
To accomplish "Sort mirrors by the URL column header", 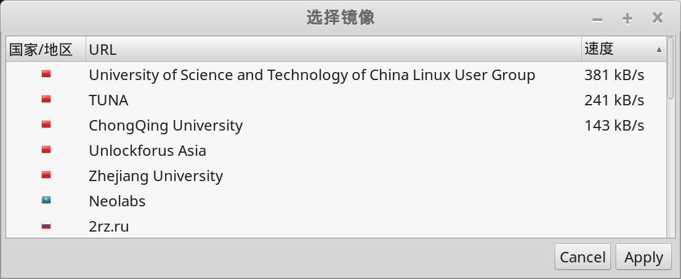I will (x=332, y=49).
